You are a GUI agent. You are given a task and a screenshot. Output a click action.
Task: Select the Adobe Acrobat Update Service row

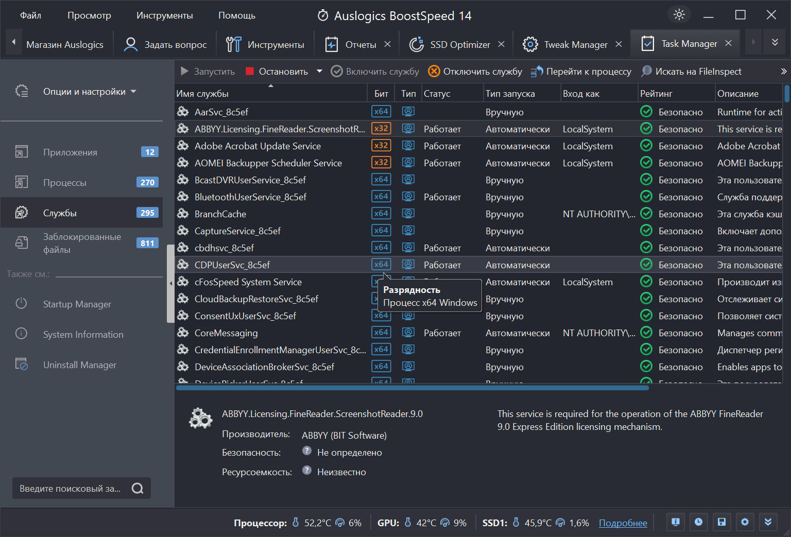point(479,146)
